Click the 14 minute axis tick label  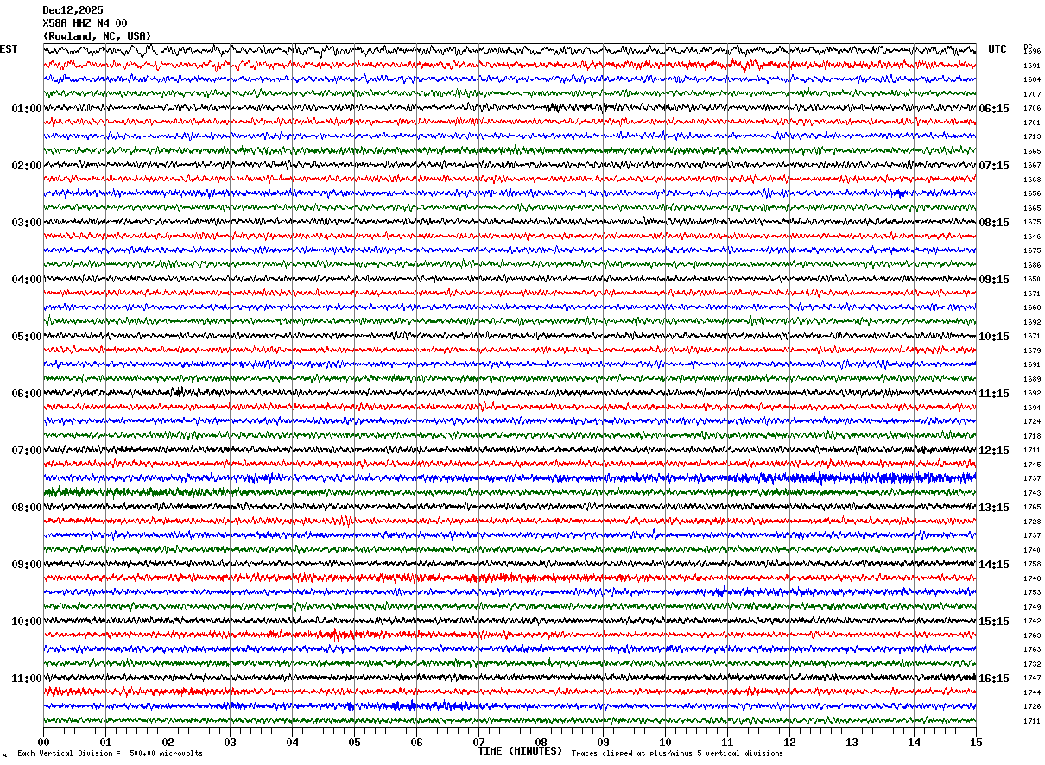point(914,742)
